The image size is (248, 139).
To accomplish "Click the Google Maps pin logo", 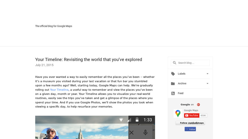I will tap(178, 113).
